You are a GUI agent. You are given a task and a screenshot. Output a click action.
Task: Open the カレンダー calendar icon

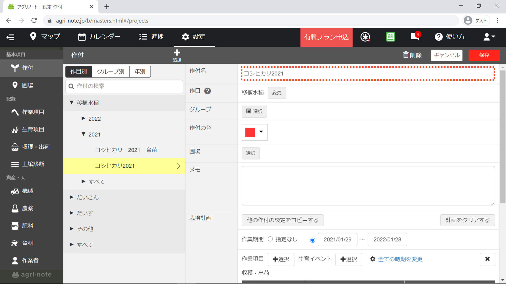pyautogui.click(x=82, y=37)
